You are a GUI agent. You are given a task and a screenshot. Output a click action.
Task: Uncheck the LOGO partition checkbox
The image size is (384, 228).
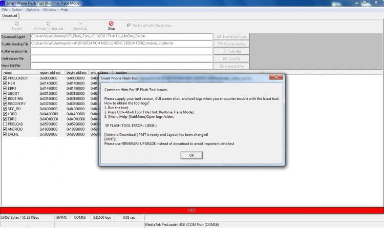point(5,114)
